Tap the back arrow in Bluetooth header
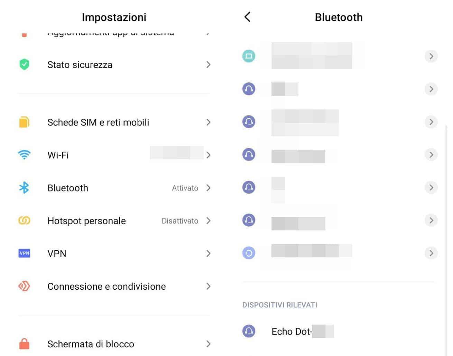 (247, 17)
